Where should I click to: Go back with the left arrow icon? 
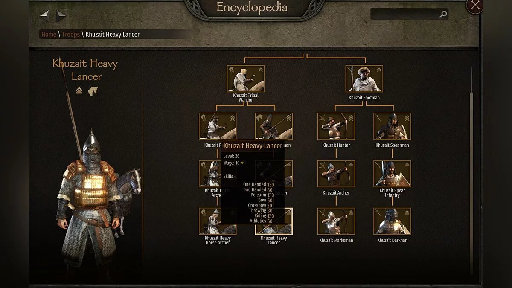45,16
